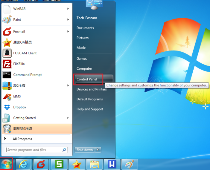The height and width of the screenshot is (170, 210).
Task: Open Documents from Start menu
Action: 85,28
